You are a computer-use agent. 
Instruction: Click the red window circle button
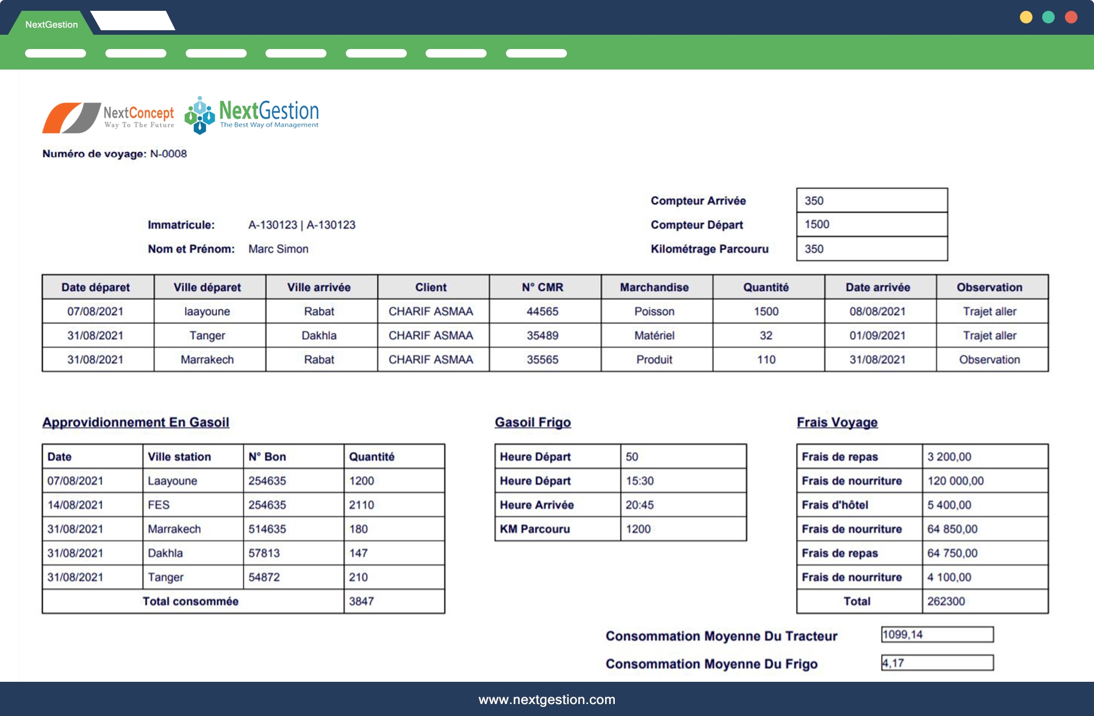(x=1071, y=17)
